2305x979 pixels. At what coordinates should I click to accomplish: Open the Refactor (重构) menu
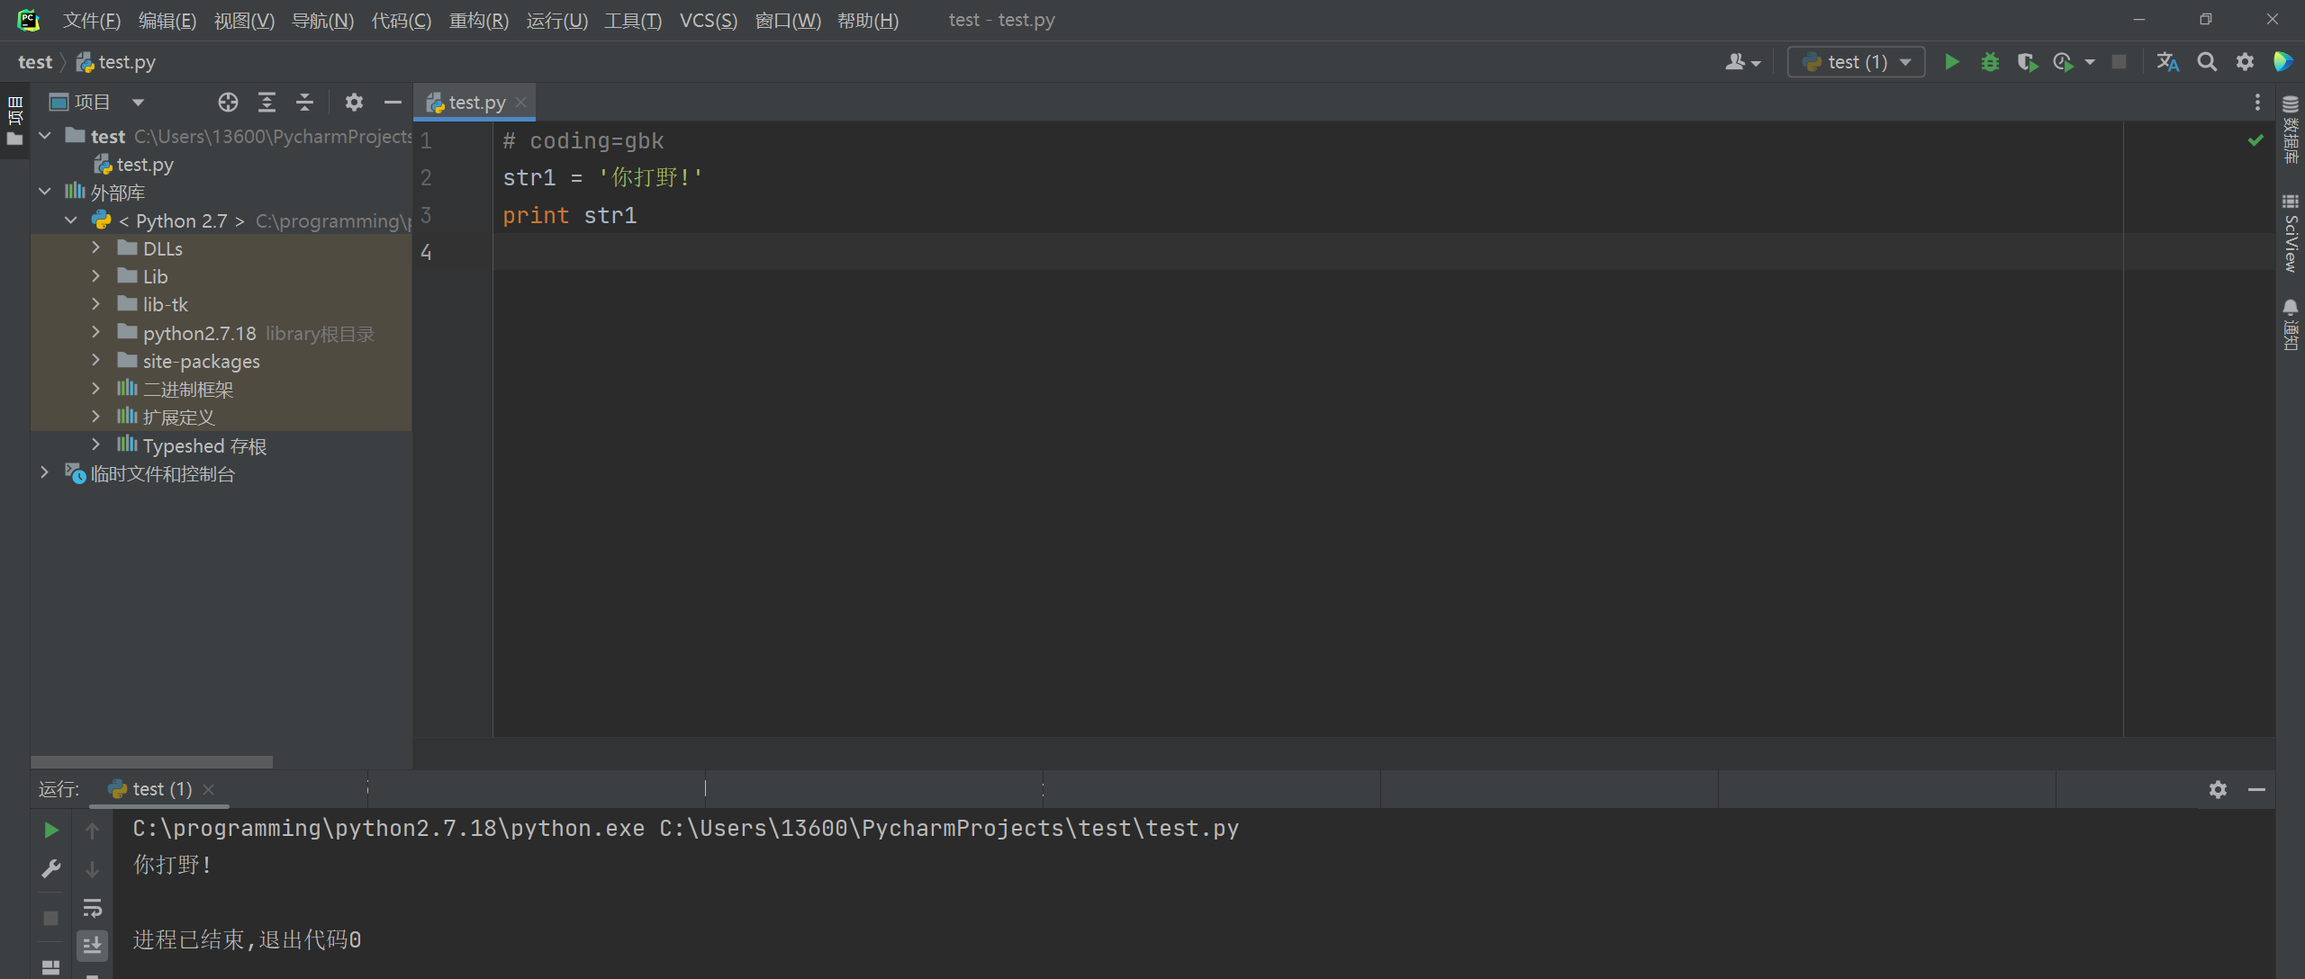(x=478, y=20)
